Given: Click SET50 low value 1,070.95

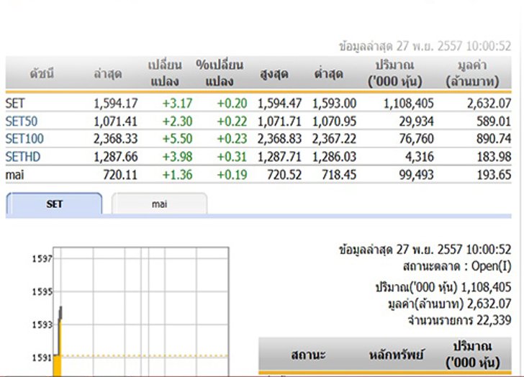Looking at the screenshot, I should tap(335, 121).
